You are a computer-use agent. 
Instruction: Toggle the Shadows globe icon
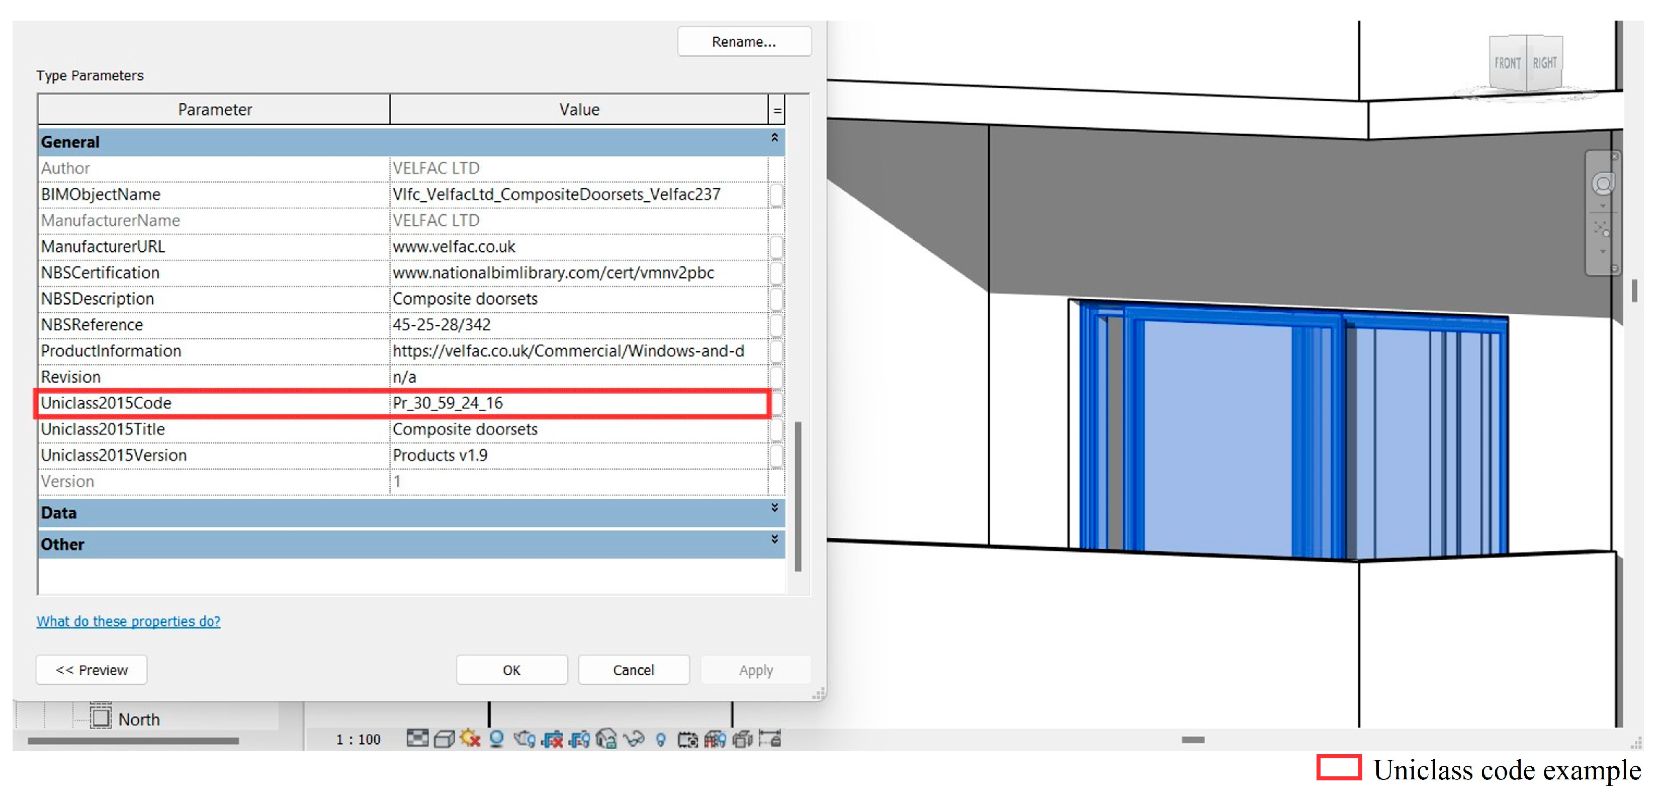(497, 739)
